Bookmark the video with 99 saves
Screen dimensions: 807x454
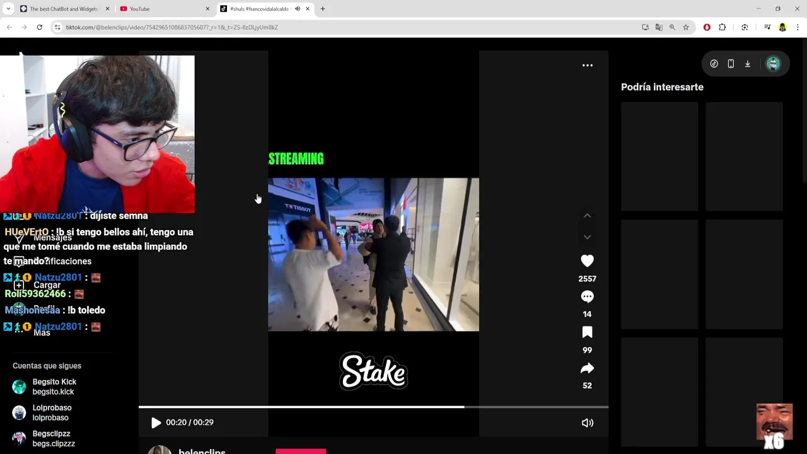587,332
